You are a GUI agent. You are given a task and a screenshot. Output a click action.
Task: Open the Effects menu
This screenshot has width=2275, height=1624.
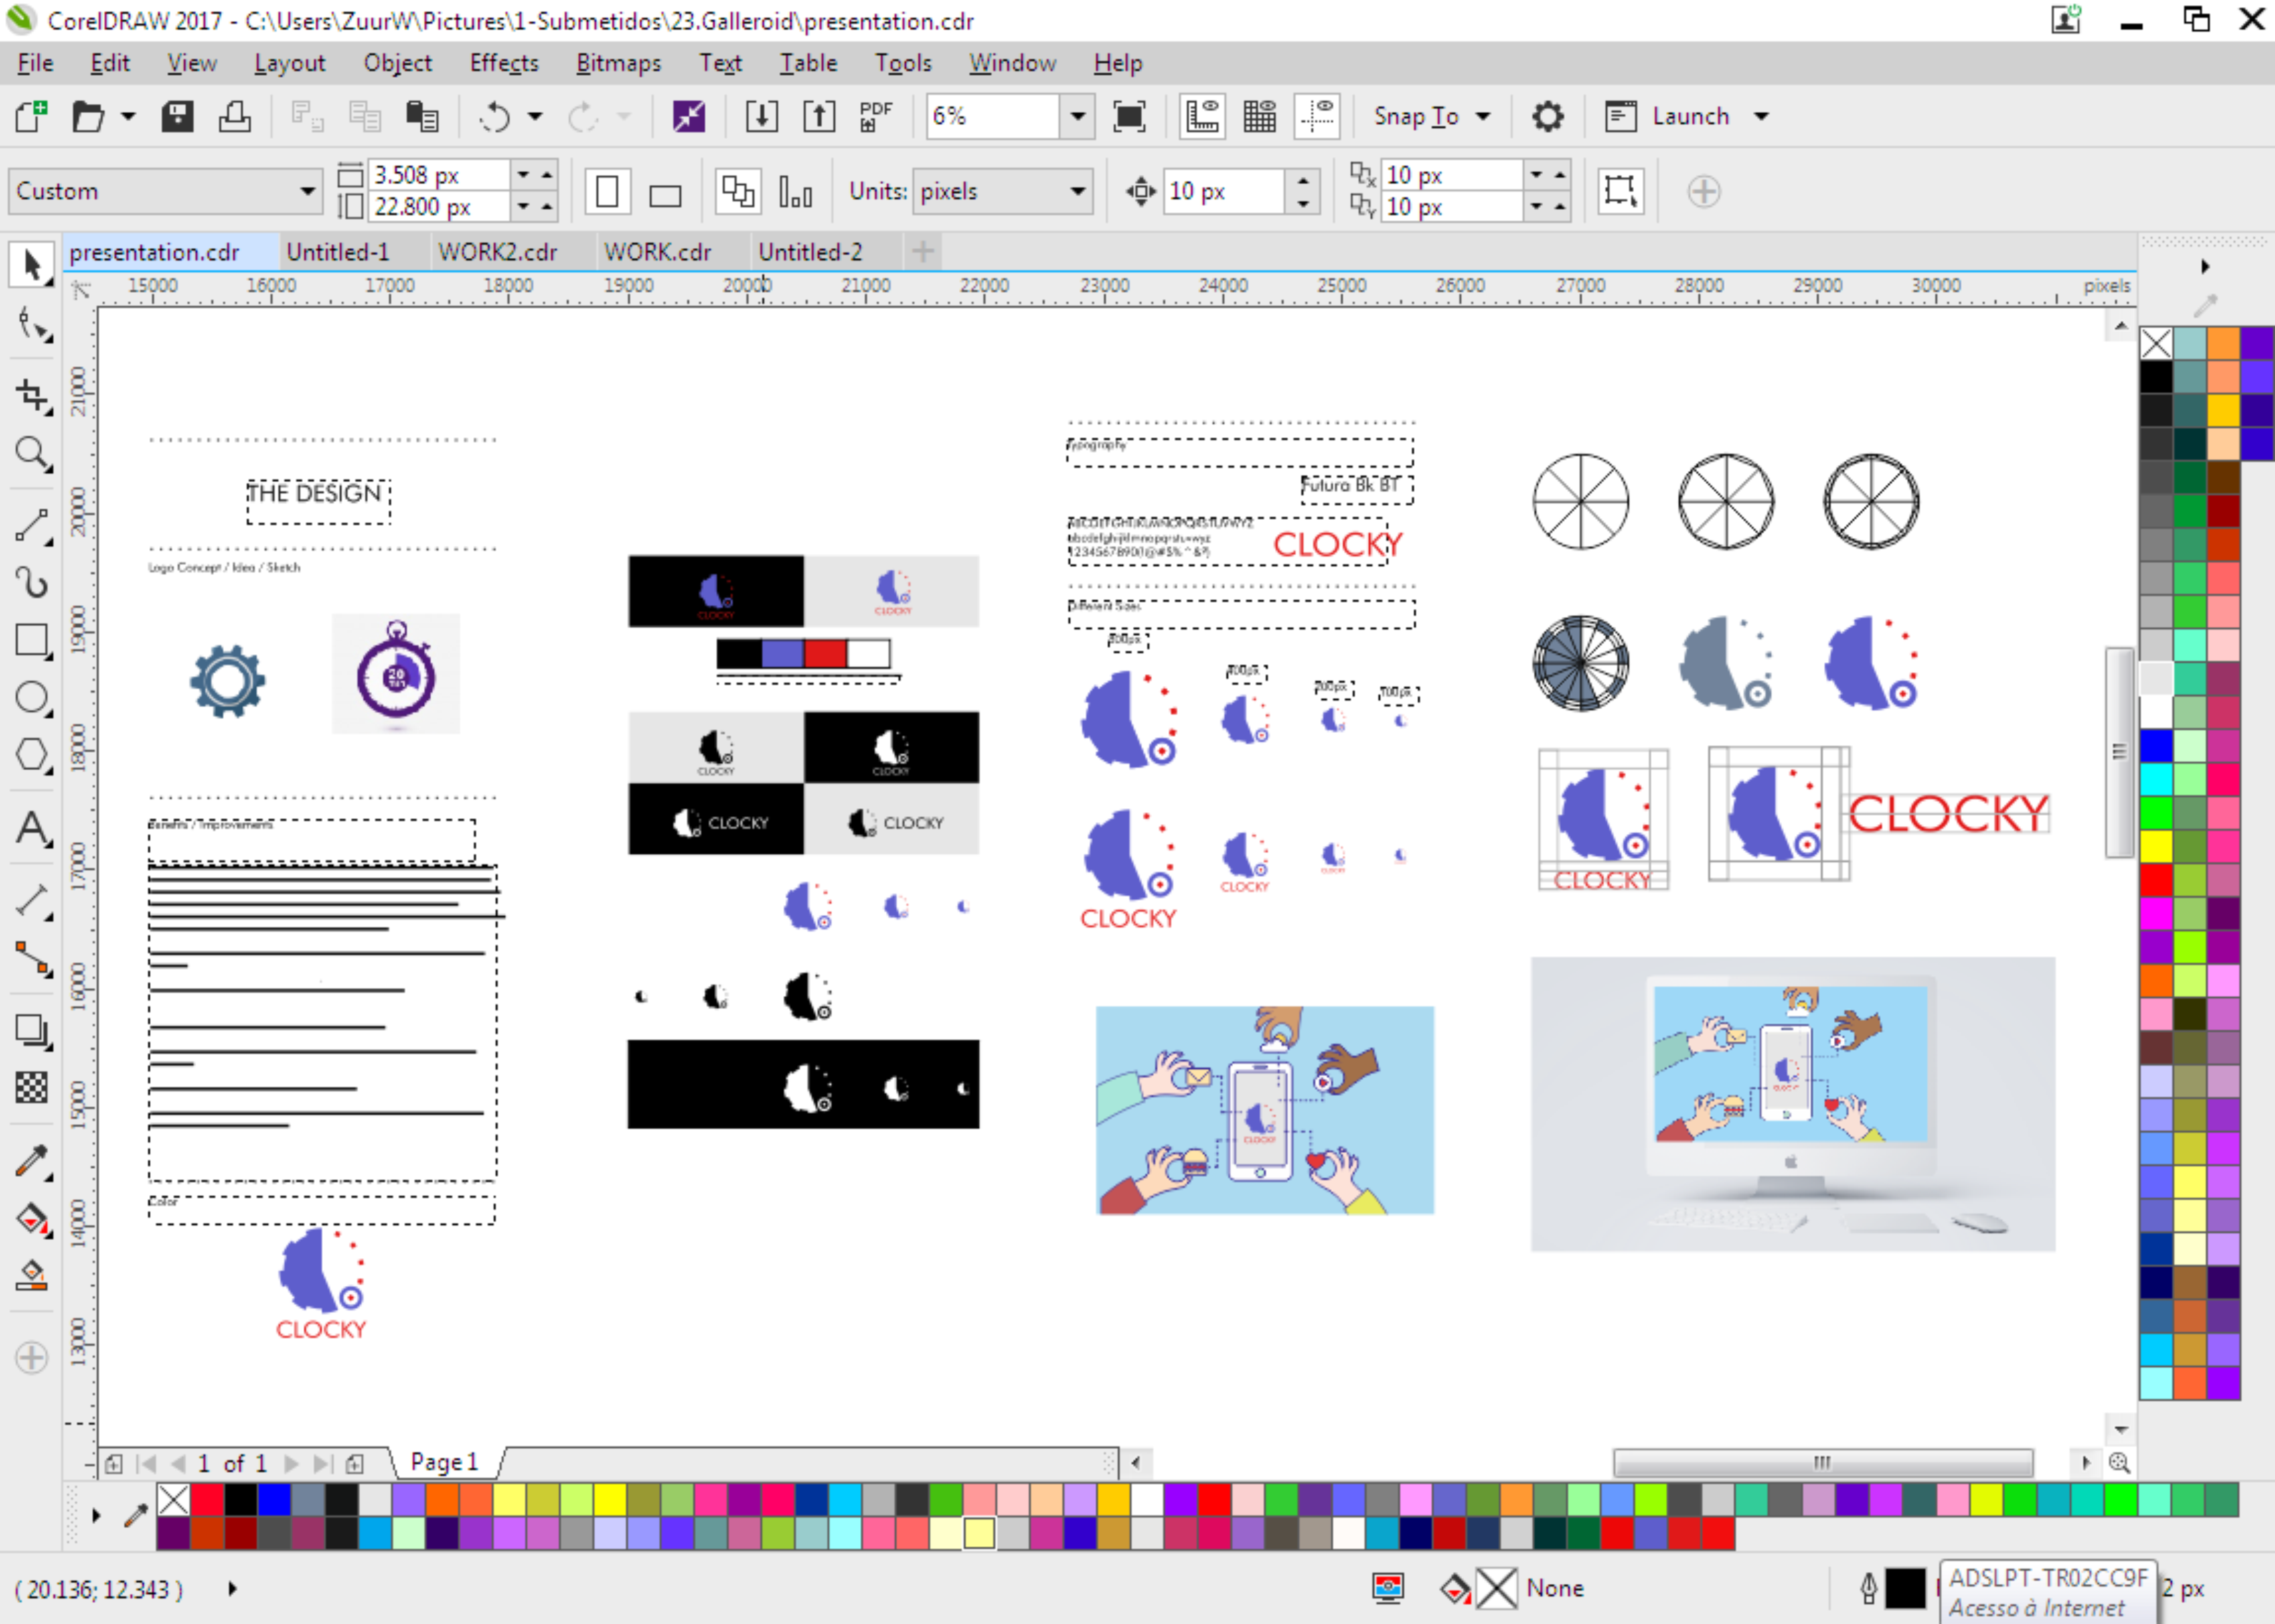503,63
